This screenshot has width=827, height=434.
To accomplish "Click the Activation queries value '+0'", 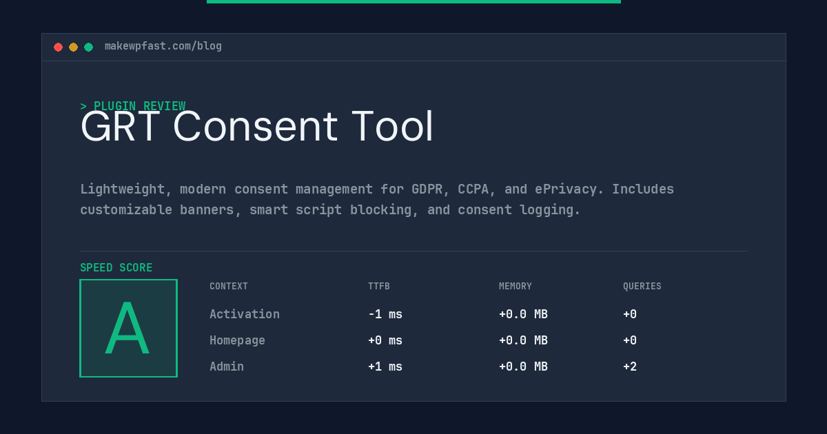I will click(630, 314).
